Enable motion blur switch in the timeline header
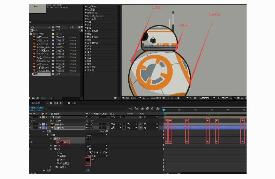The height and width of the screenshot is (179, 275). tap(152, 108)
